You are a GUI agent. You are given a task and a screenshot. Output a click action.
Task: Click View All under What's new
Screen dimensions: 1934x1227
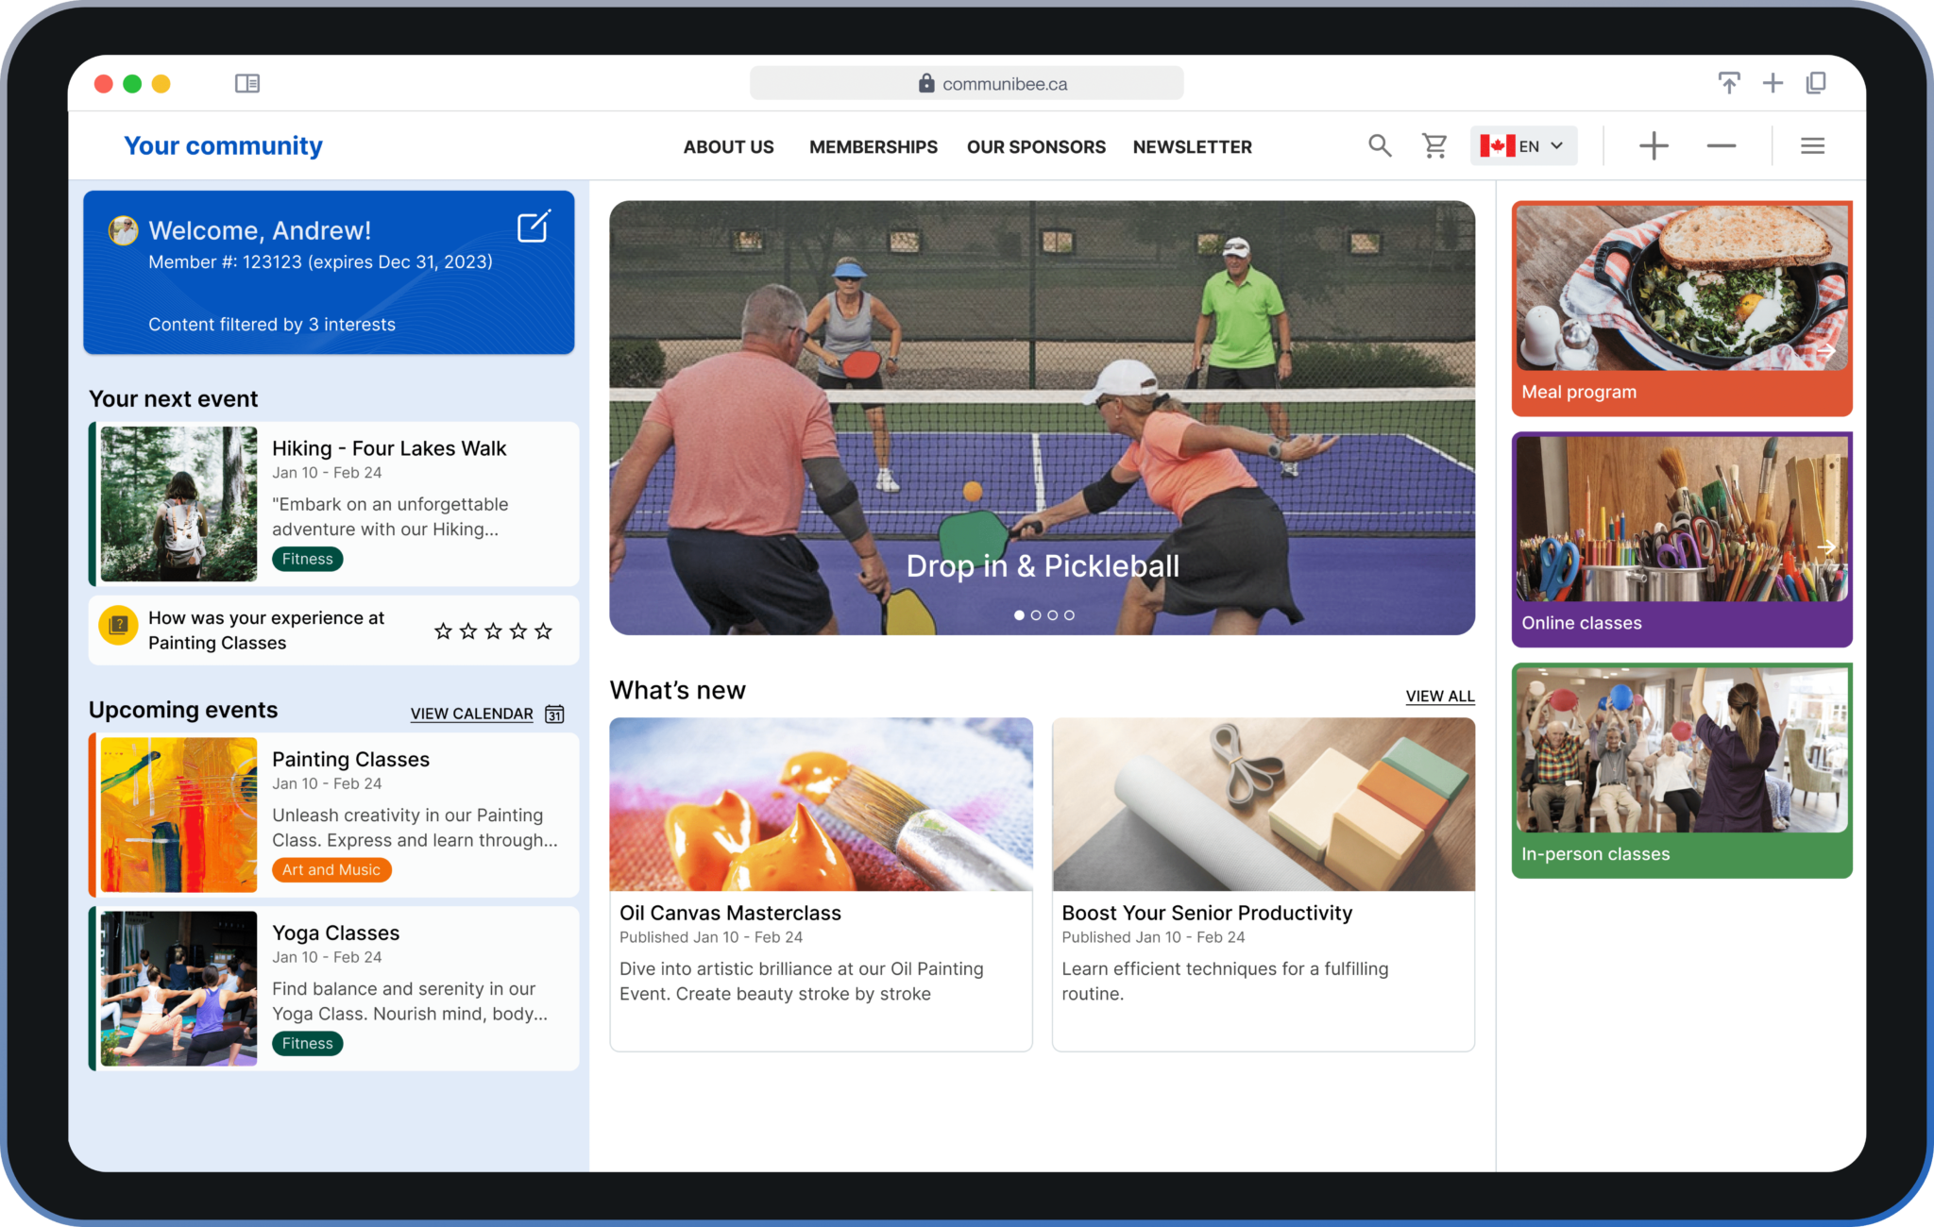coord(1439,696)
